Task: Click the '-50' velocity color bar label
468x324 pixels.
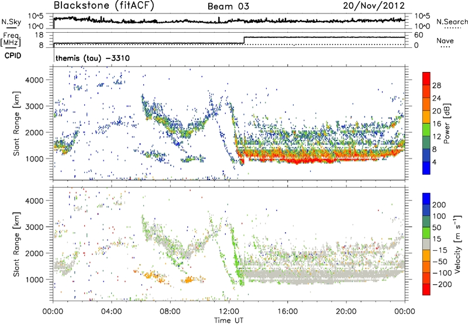Action: pyautogui.click(x=440, y=262)
